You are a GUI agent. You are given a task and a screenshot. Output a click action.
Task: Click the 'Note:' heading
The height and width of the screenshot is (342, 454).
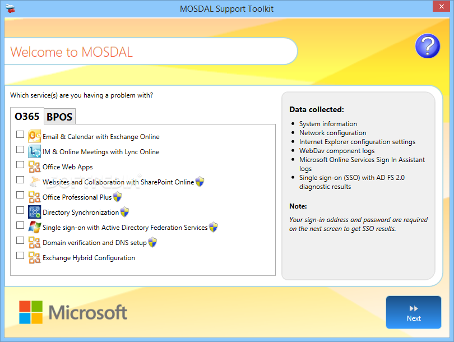click(x=298, y=206)
